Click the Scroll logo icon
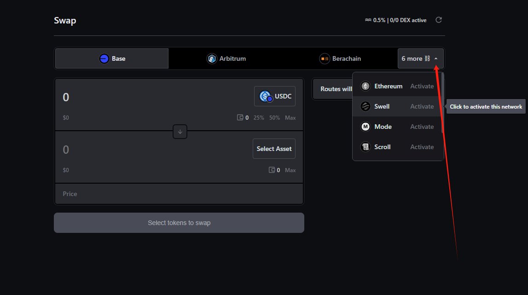Viewport: 528px width, 295px height. tap(366, 147)
